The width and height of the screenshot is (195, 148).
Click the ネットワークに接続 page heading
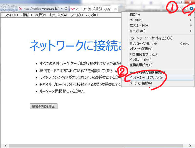76,46
